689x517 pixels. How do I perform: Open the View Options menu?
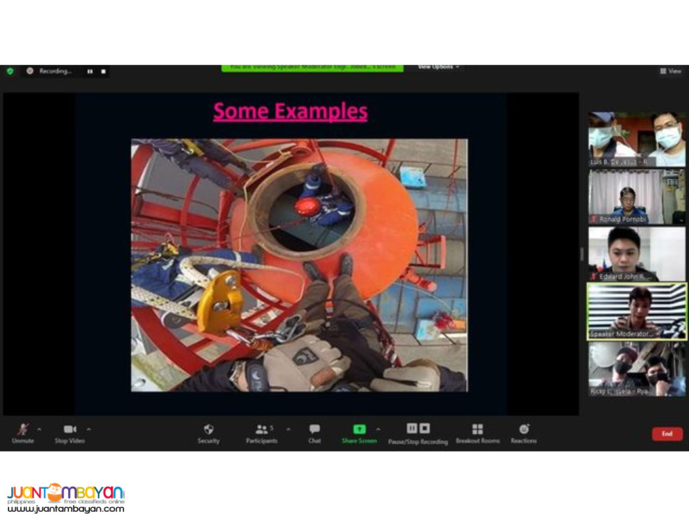coord(438,66)
